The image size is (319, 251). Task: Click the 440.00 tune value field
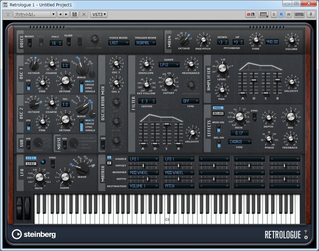tap(272, 42)
